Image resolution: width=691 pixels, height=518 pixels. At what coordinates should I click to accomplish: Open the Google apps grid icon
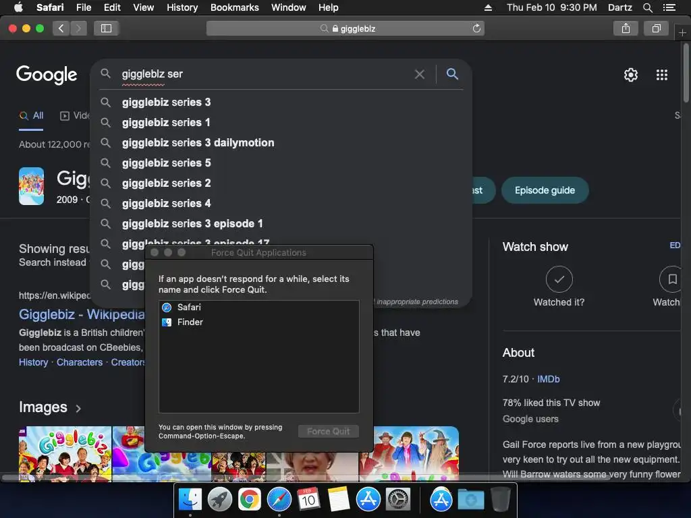662,75
